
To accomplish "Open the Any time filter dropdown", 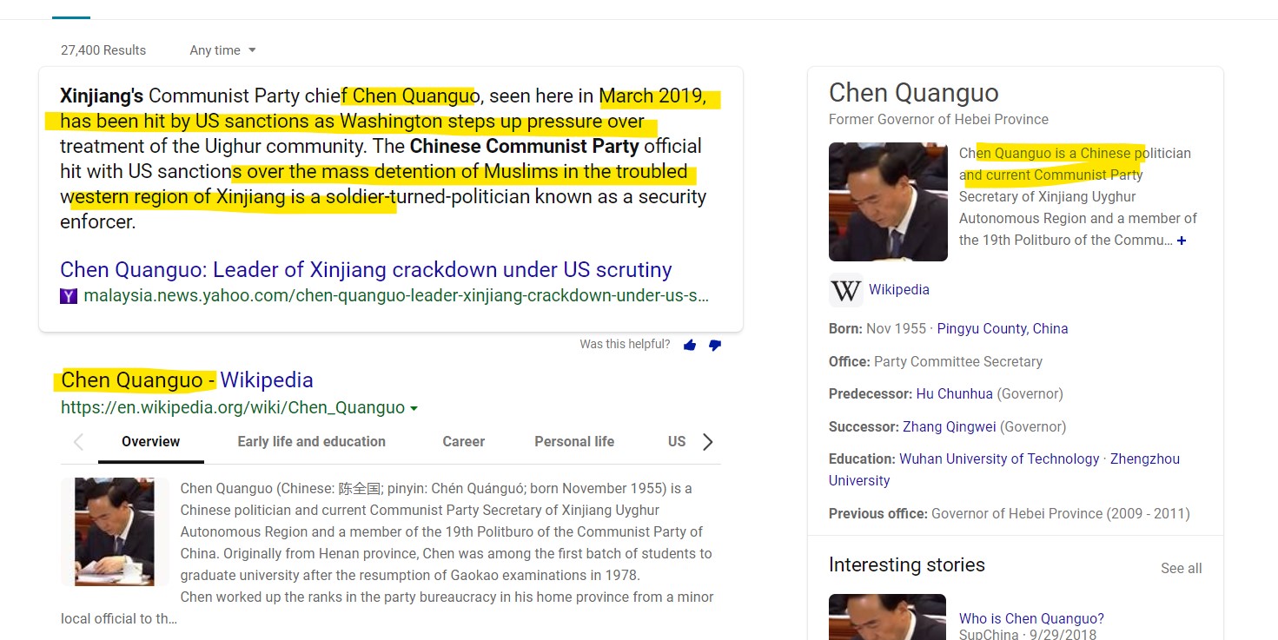I will [223, 50].
